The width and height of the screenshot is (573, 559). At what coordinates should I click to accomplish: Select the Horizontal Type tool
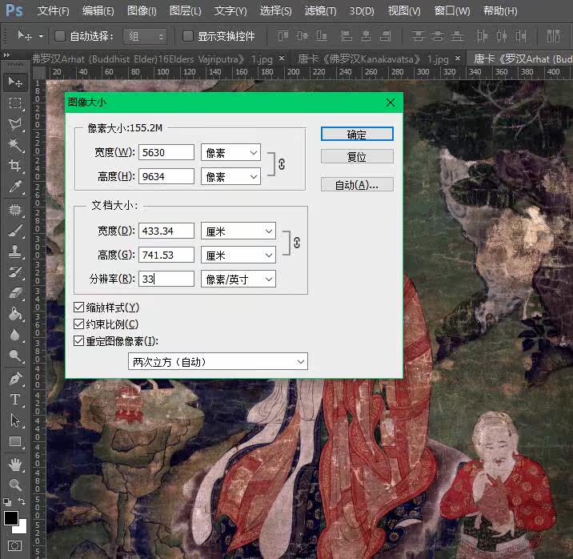15,400
